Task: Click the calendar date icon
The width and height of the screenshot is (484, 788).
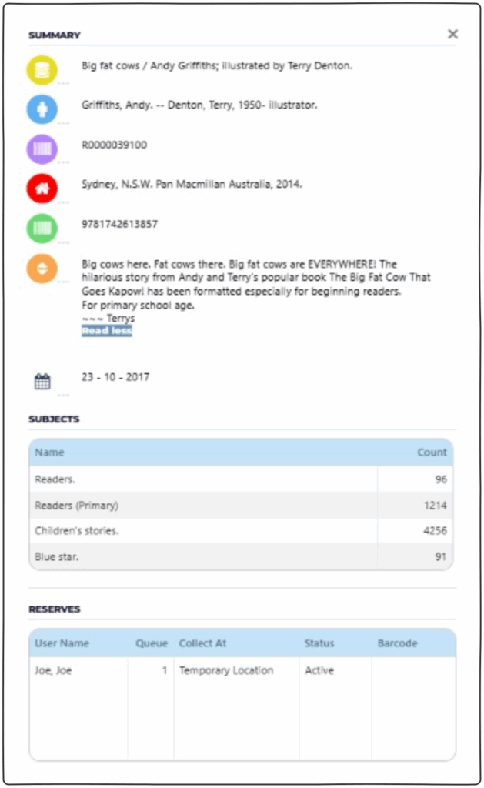Action: [42, 381]
